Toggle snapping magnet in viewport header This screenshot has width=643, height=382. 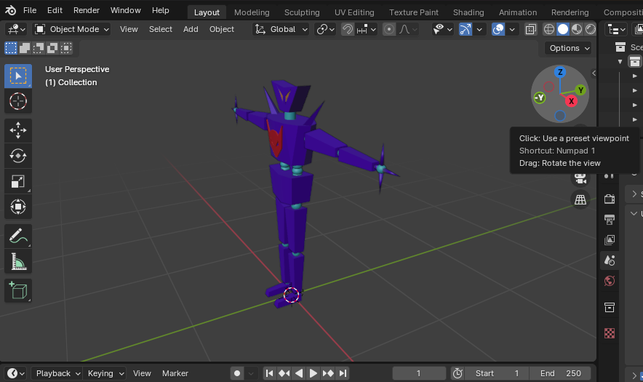click(348, 29)
